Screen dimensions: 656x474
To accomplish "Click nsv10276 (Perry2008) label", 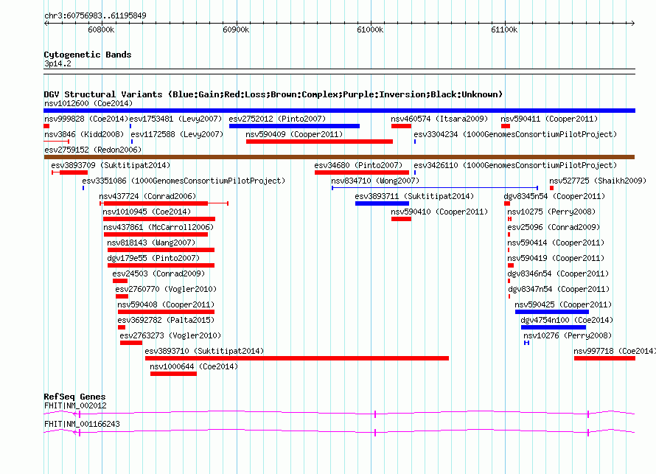I will click(568, 335).
